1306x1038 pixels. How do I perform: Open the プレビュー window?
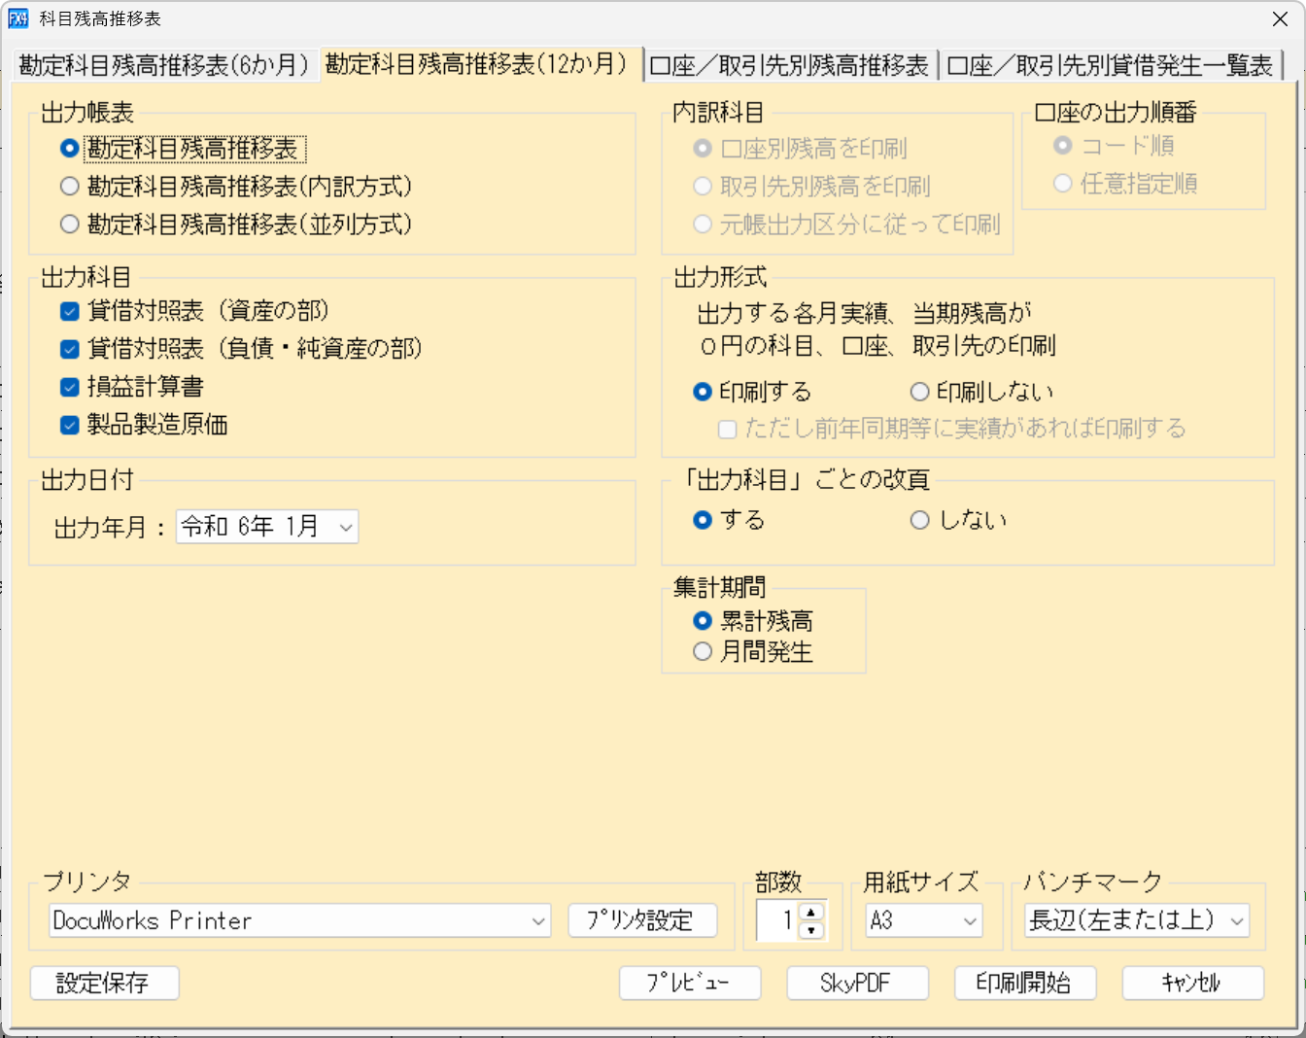[x=690, y=983]
